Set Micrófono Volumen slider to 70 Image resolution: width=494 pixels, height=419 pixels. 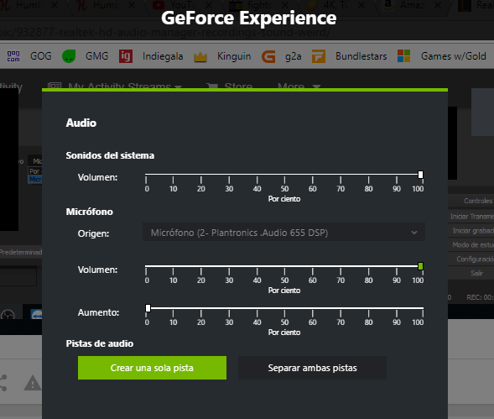tap(341, 266)
